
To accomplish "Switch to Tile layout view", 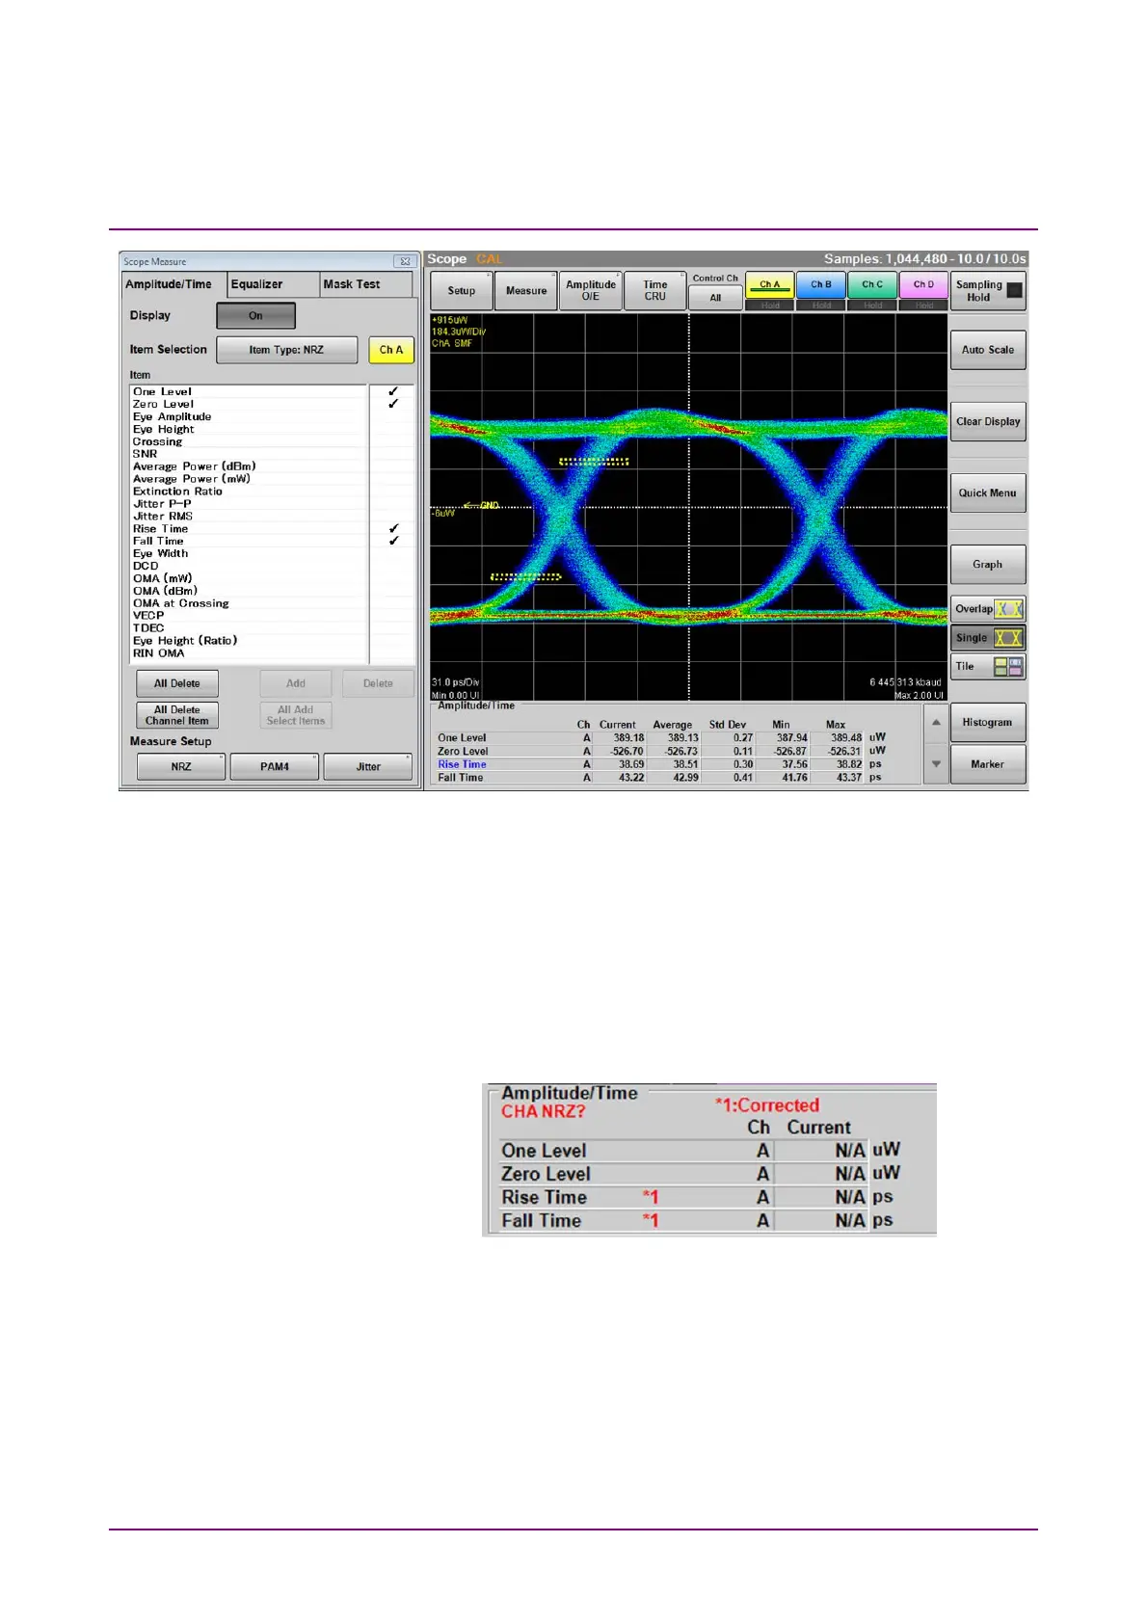I will coord(1008,667).
